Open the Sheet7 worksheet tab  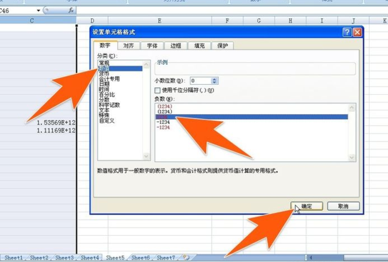click(166, 258)
